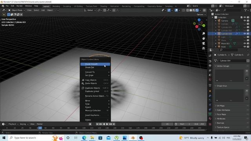Open the Playback dropdown in timeline
The image size is (251, 141).
(x=13, y=124)
